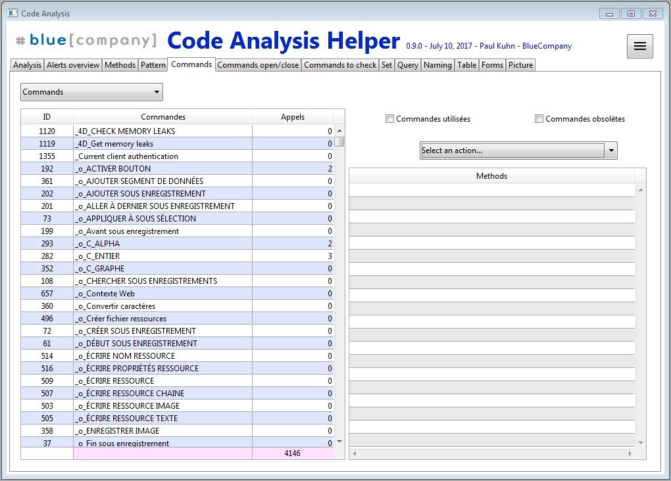Select _o_ÉCRIRE RESSOURCE IMAGE row
Screen dimensions: 671x481
click(x=177, y=405)
